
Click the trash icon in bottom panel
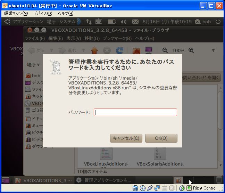pos(219,180)
